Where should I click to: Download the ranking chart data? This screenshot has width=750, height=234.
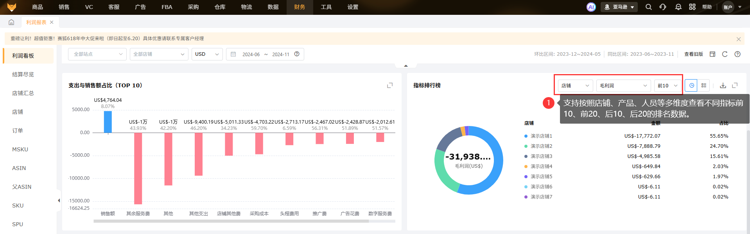(723, 85)
